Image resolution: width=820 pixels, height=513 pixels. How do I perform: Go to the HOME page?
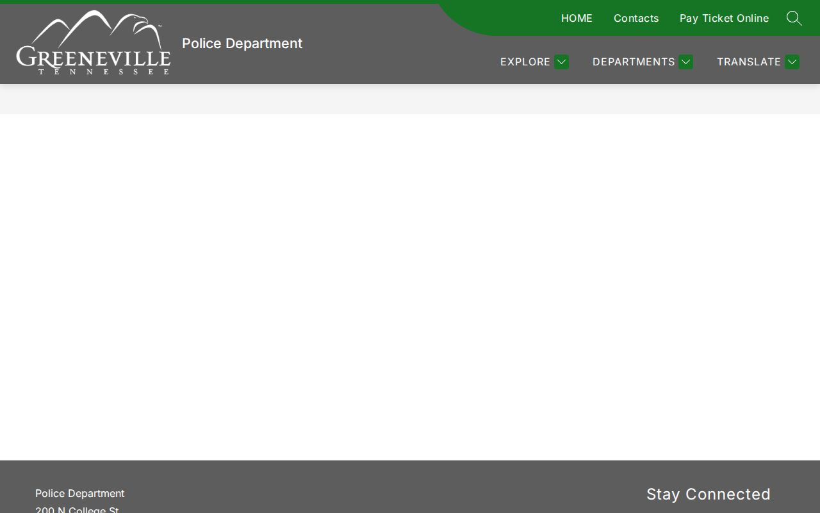(577, 18)
